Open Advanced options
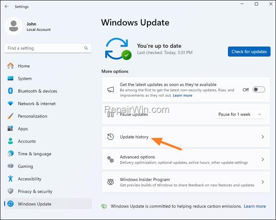 tap(186, 159)
